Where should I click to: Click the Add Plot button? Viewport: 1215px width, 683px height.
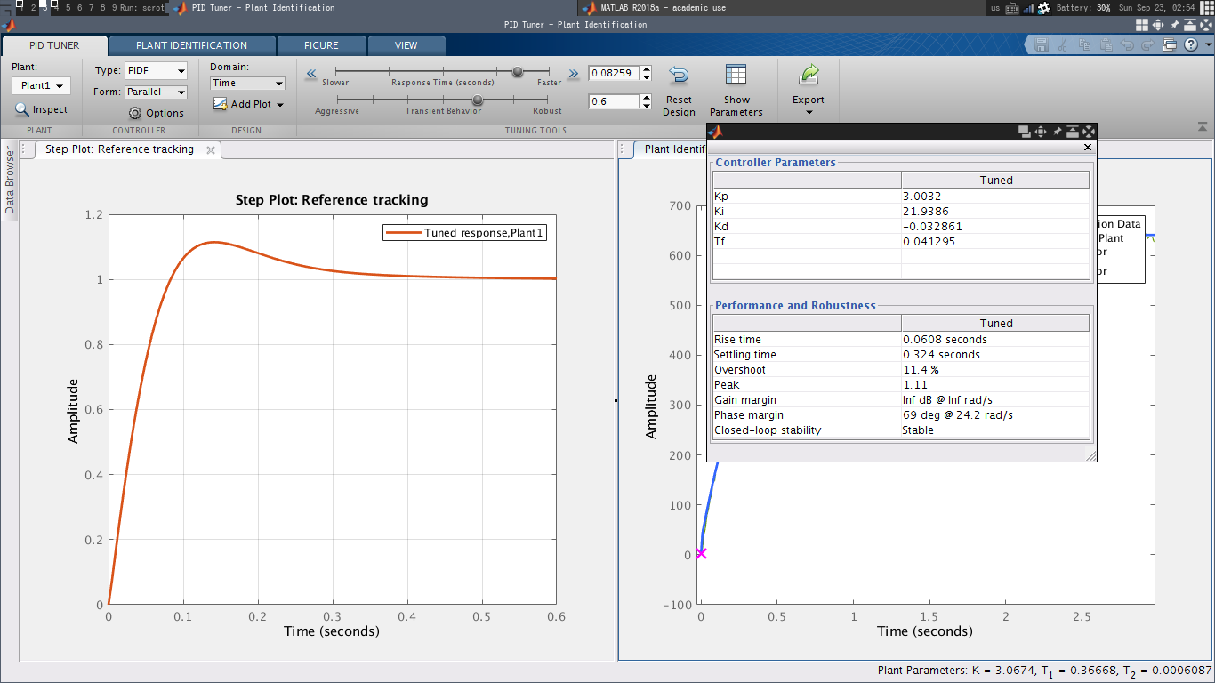(248, 104)
